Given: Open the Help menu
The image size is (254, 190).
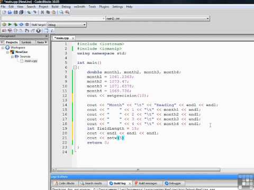Looking at the screenshot, I should (129, 7).
